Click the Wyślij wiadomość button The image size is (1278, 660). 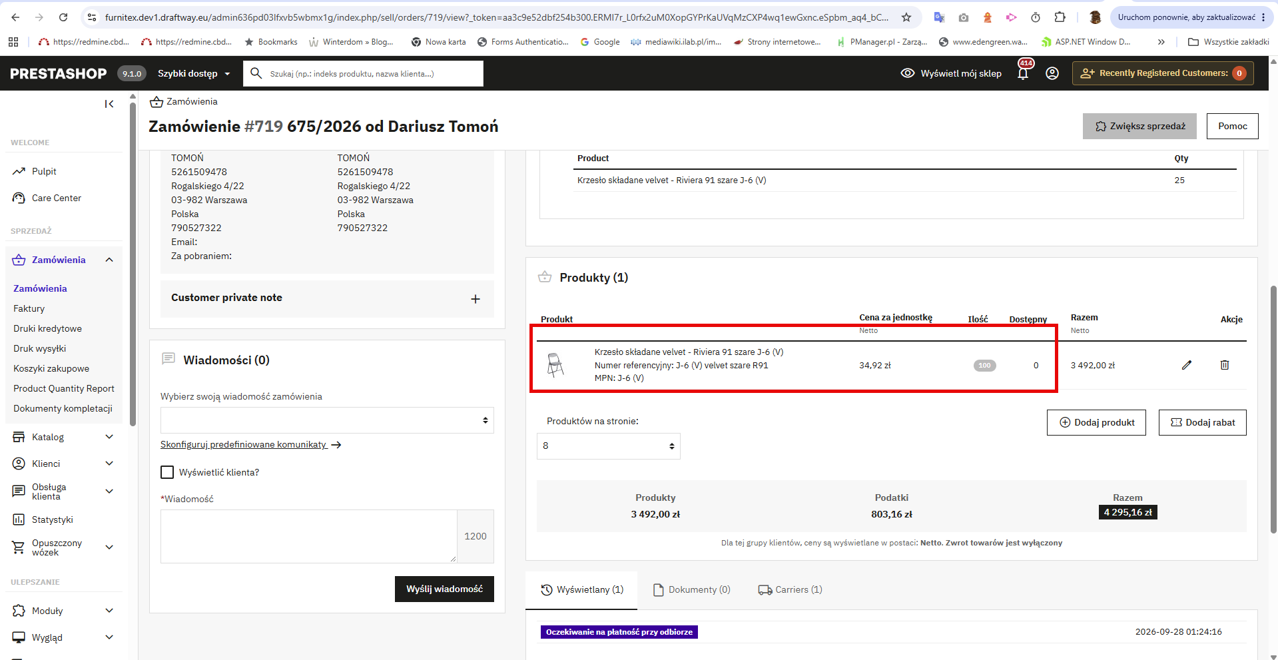[x=444, y=589]
